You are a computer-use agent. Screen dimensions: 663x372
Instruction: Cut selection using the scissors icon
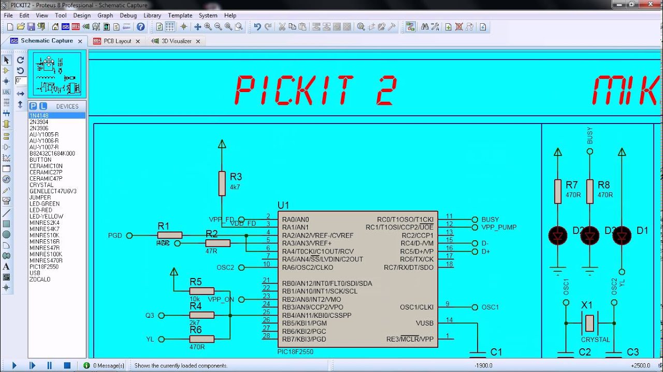(x=282, y=26)
